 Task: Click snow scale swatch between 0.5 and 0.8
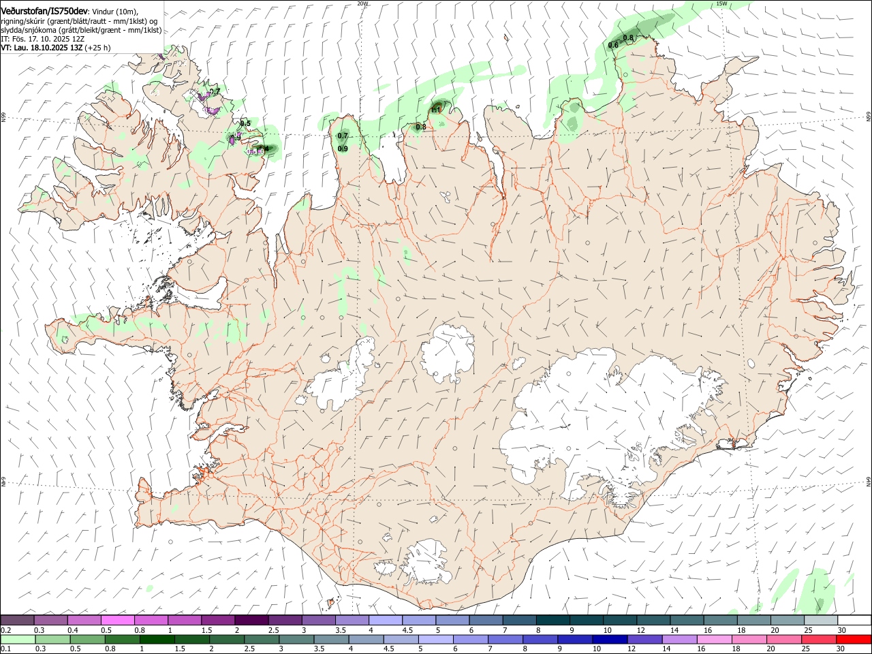(x=117, y=620)
